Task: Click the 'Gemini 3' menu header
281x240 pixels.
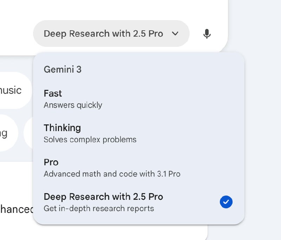Action: click(63, 69)
